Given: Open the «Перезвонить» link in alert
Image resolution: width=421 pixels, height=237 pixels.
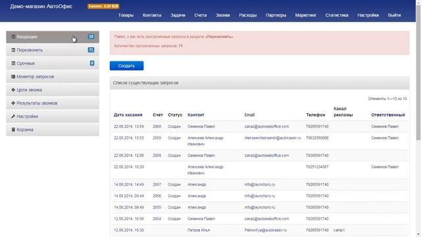Looking at the screenshot, I should click(219, 37).
